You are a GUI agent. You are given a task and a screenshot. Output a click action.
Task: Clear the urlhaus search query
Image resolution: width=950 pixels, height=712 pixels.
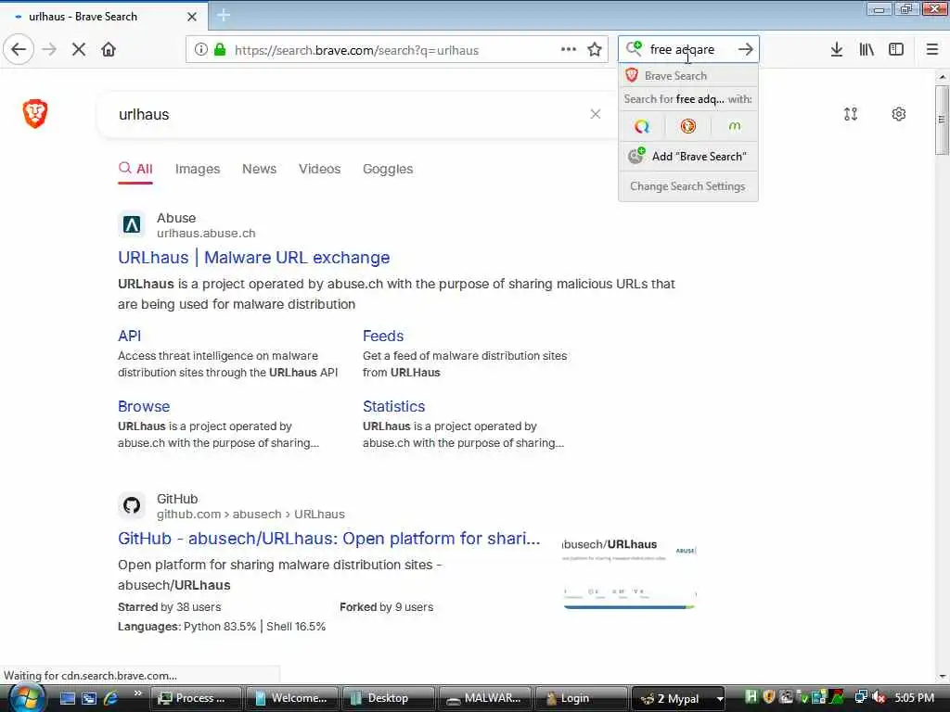pos(596,114)
